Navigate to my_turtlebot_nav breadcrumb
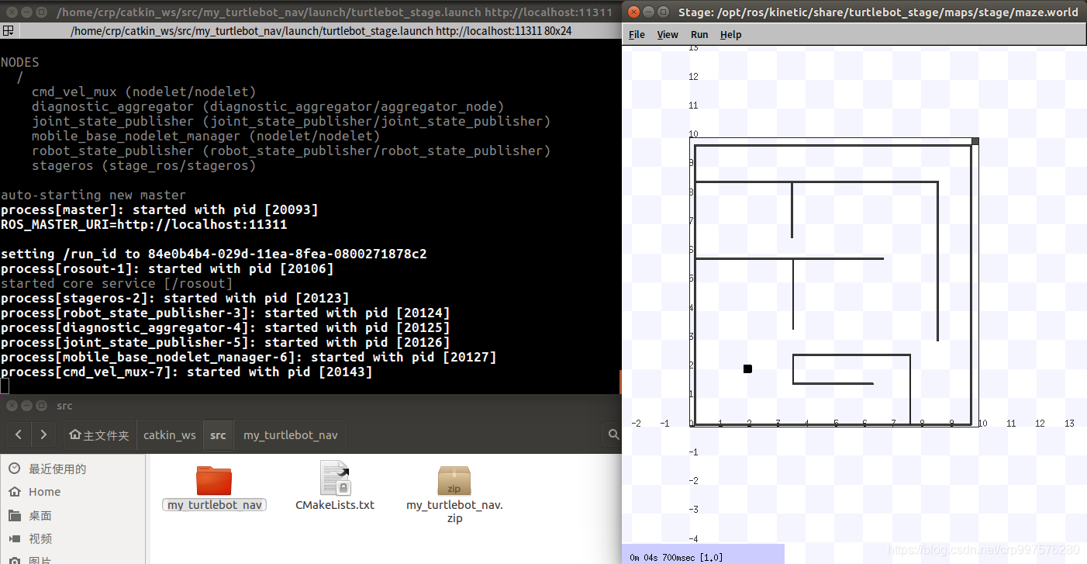Viewport: 1087px width, 564px height. pyautogui.click(x=291, y=435)
